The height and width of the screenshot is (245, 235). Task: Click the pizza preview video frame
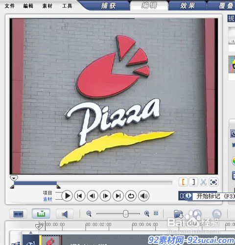point(114,96)
